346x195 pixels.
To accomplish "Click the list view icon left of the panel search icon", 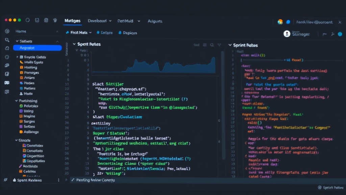I will (205, 45).
